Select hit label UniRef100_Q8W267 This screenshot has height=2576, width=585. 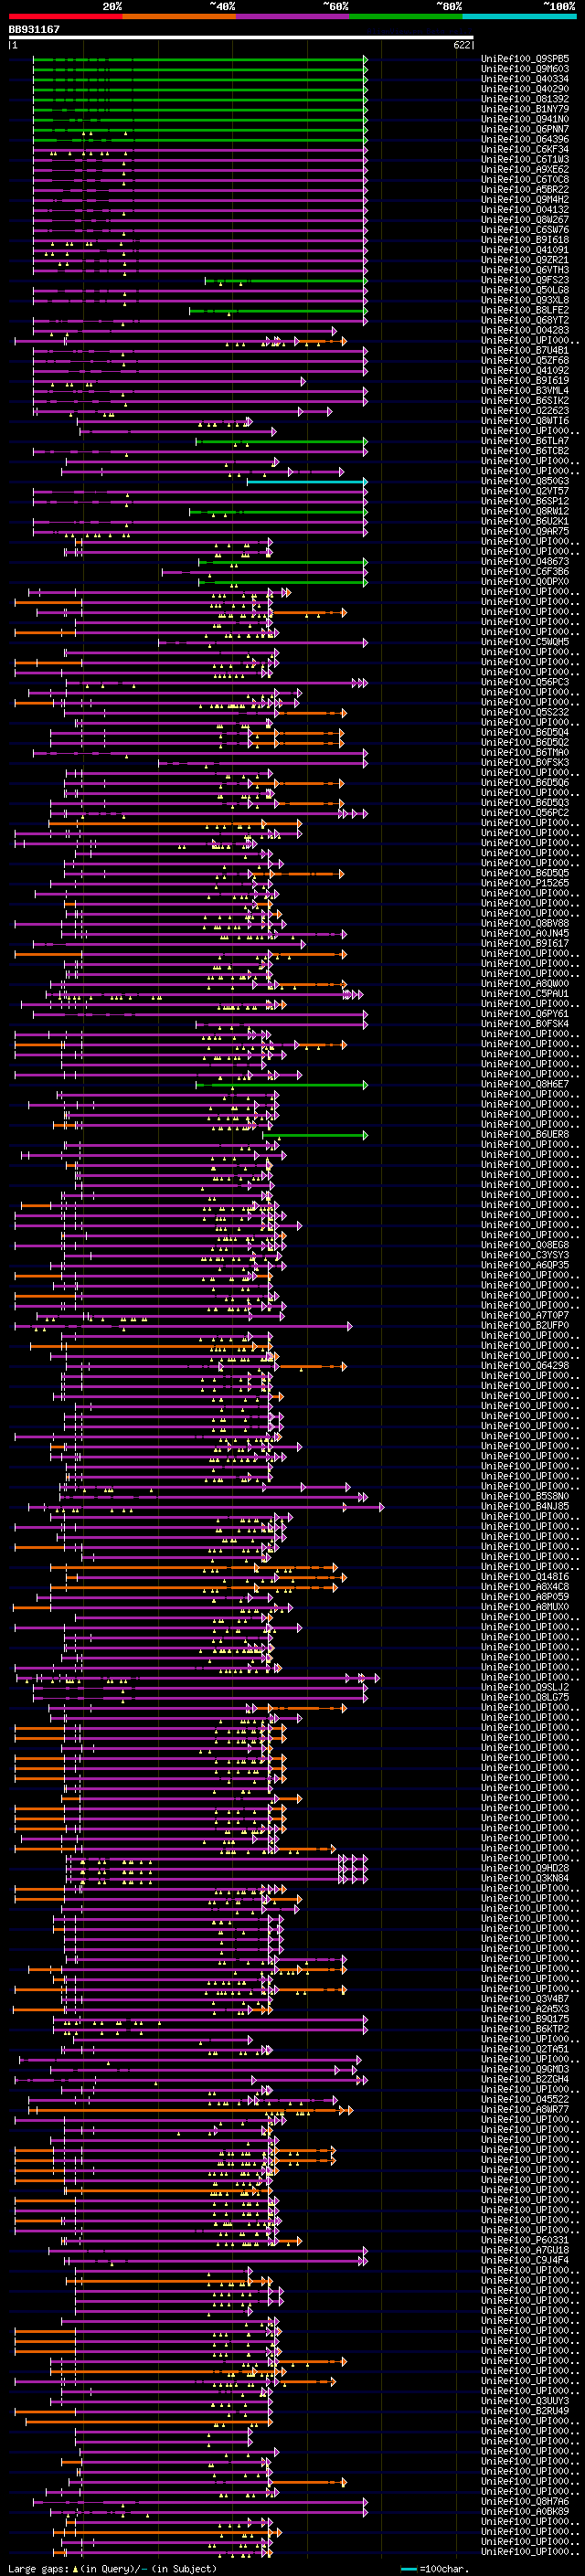(525, 219)
